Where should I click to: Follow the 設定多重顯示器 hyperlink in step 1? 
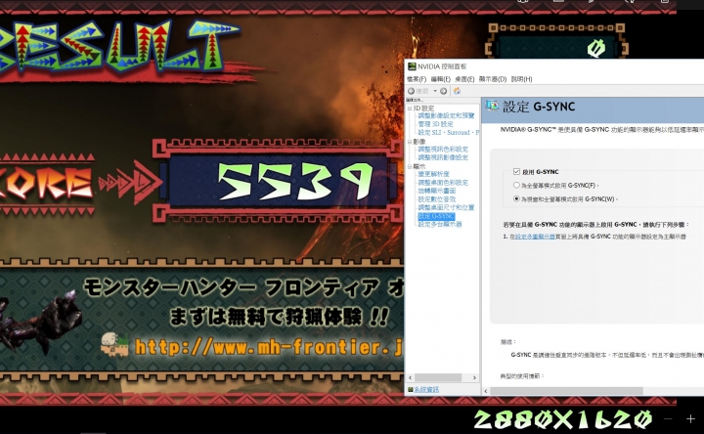click(535, 237)
